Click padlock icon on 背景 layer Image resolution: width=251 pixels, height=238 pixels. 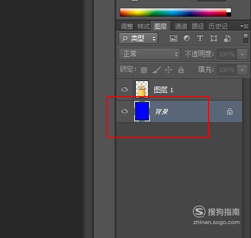point(230,111)
